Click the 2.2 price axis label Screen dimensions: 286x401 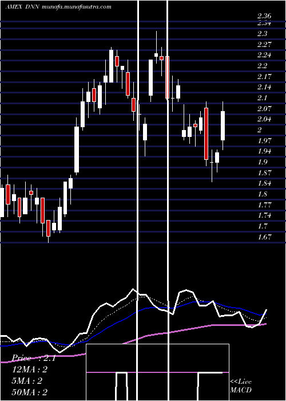point(262,65)
